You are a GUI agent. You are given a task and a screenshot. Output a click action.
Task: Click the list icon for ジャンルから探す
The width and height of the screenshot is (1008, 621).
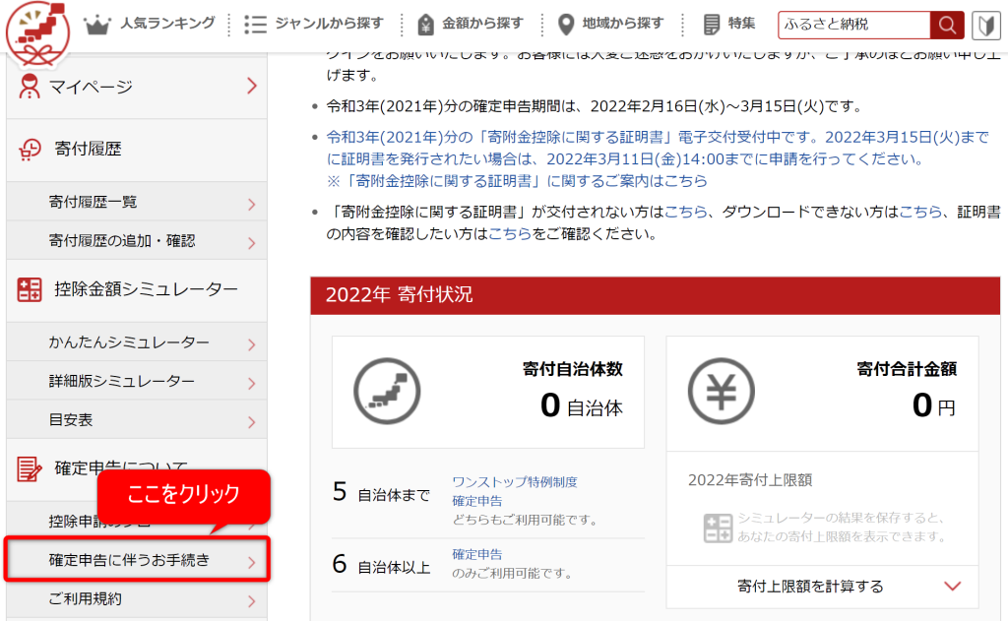[x=256, y=25]
